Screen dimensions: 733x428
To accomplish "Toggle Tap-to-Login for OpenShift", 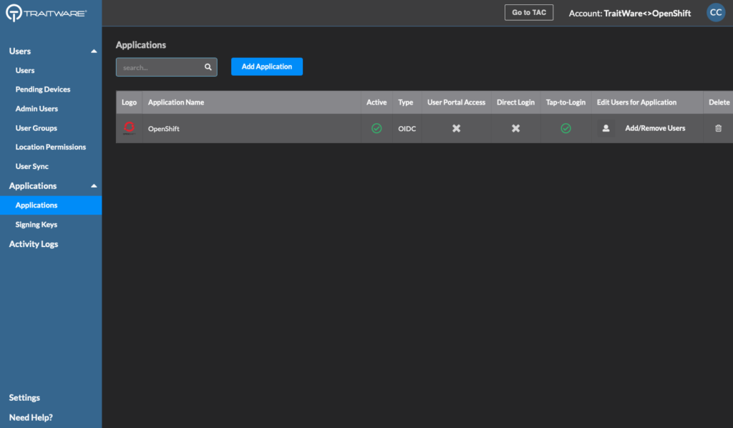I will 565,128.
